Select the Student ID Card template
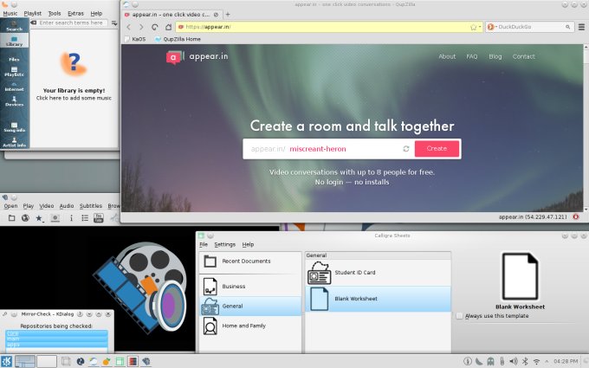This screenshot has height=368, width=589. tap(354, 273)
